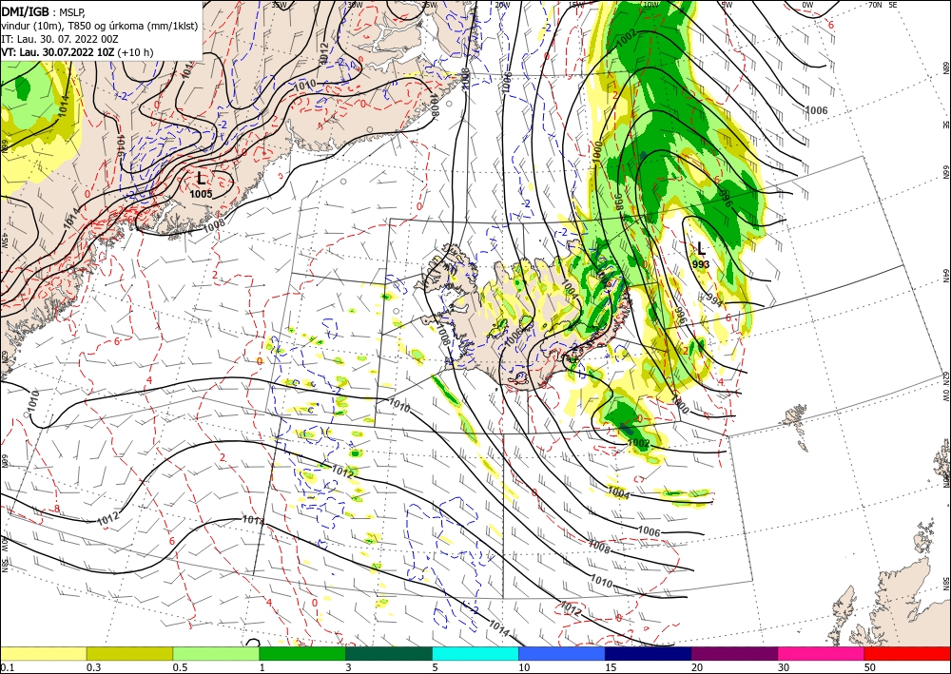This screenshot has width=951, height=674.
Task: Click the purple 20 mm legend swatch
Action: click(x=734, y=653)
